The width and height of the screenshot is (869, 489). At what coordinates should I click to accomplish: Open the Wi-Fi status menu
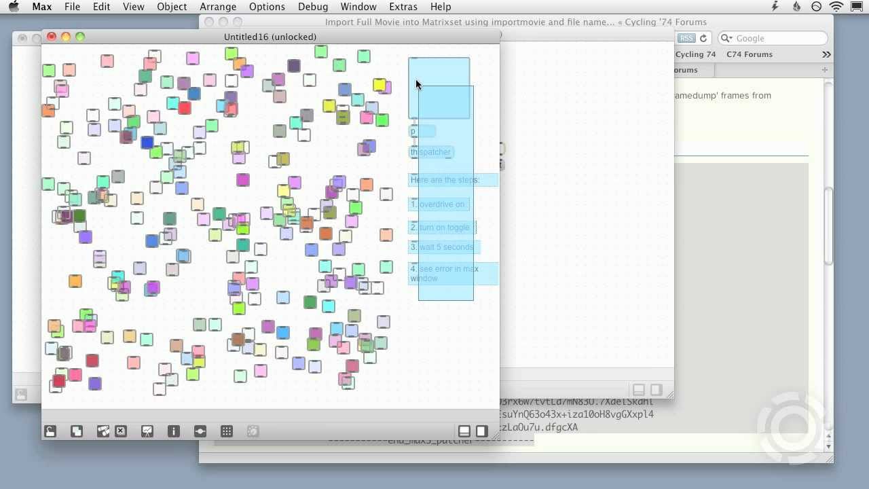click(x=836, y=7)
